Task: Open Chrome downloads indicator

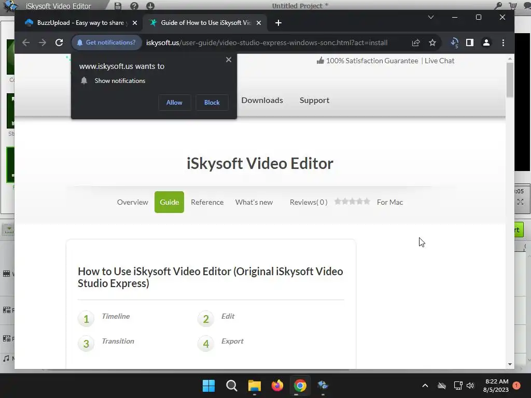Action: (x=454, y=42)
